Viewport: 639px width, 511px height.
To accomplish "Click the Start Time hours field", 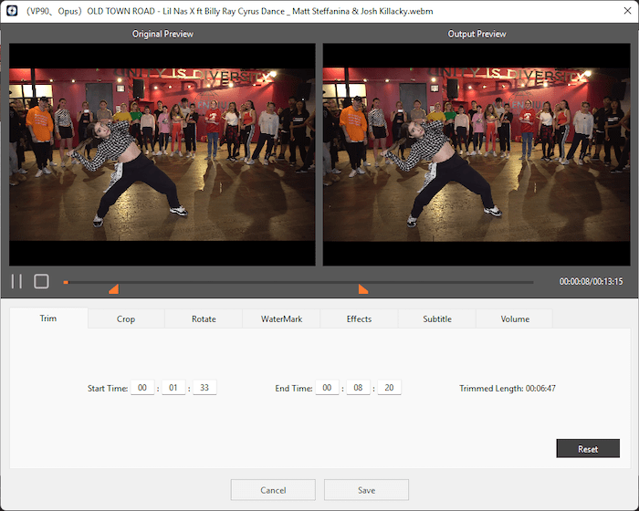I will 142,388.
